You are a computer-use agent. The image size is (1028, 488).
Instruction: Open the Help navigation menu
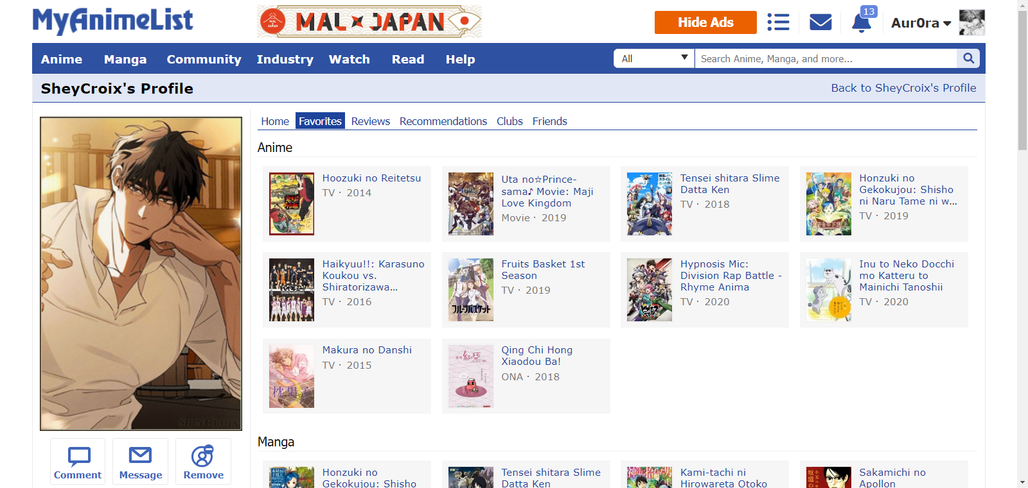(460, 59)
